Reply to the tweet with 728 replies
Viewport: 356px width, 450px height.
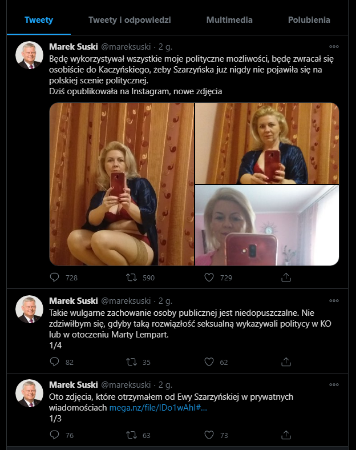55,278
